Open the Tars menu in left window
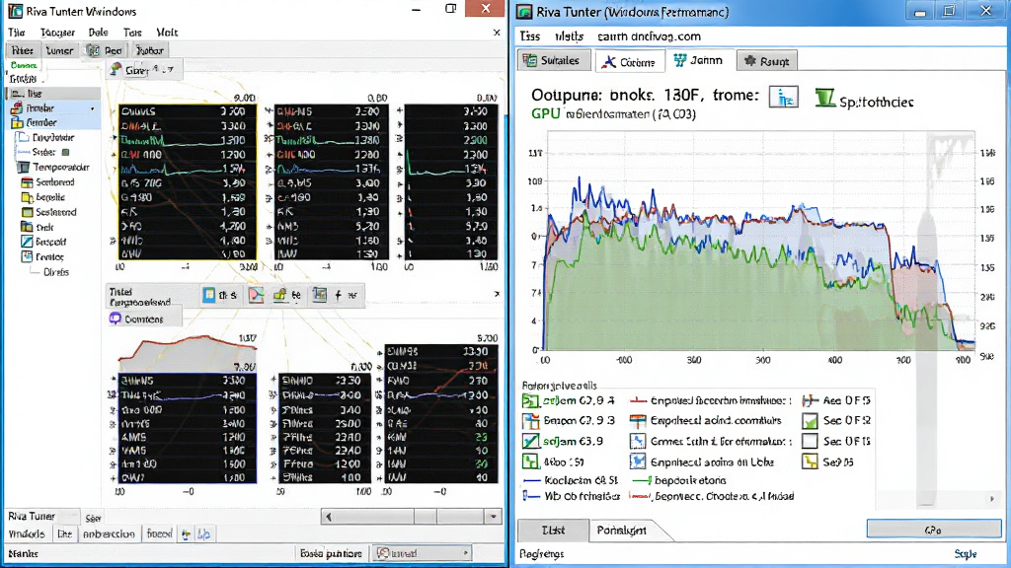 click(132, 33)
